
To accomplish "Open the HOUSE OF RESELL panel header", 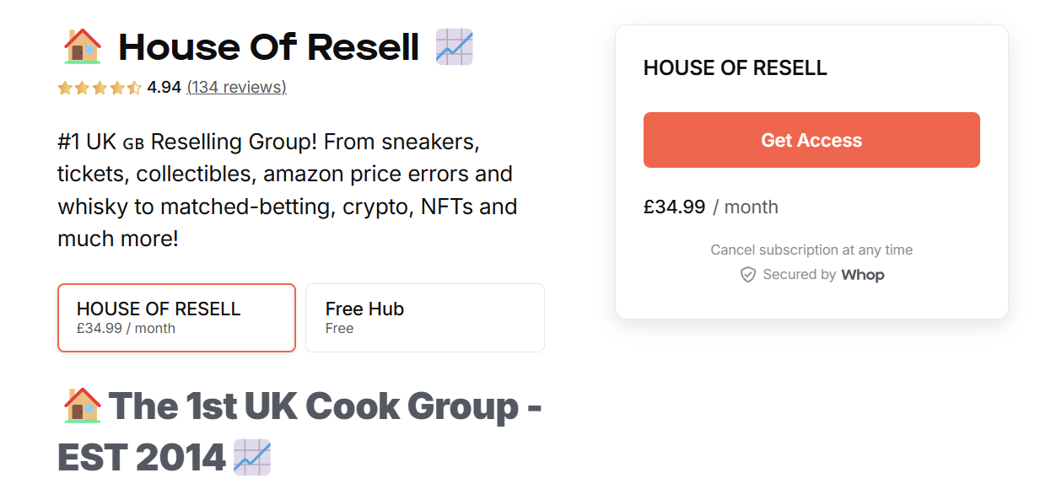I will point(734,67).
